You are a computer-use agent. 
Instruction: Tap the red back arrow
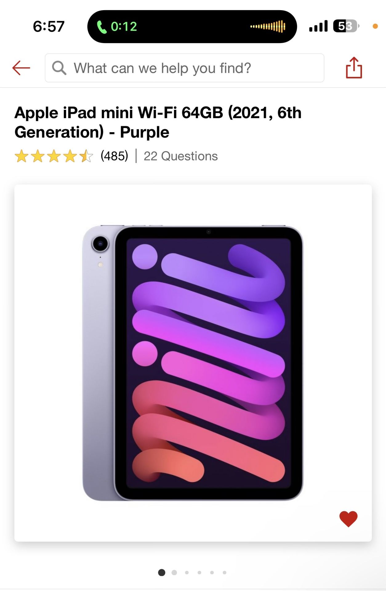21,68
